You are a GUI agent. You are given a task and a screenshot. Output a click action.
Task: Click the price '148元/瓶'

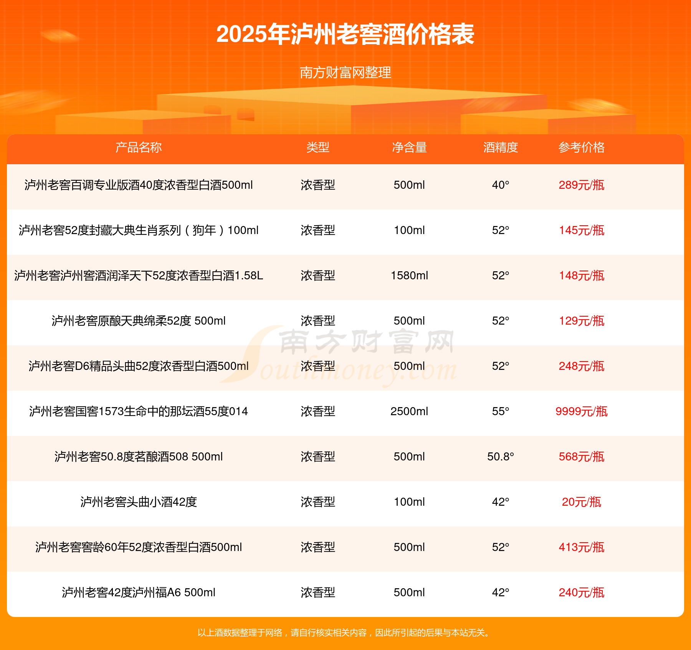pos(582,276)
